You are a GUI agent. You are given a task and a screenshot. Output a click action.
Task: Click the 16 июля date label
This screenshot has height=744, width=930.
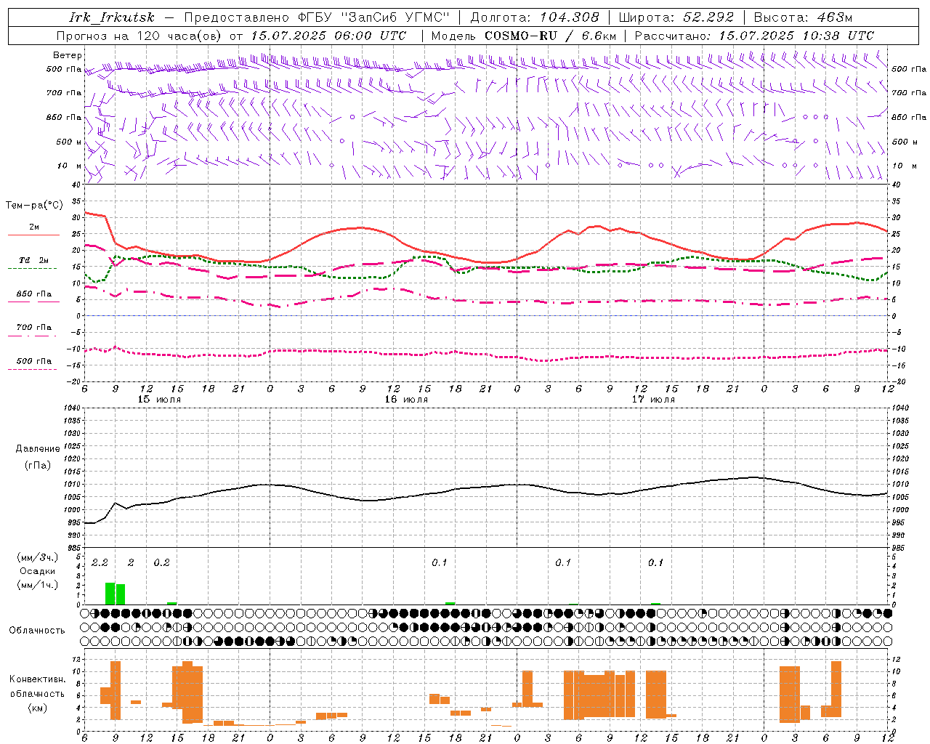click(x=406, y=400)
